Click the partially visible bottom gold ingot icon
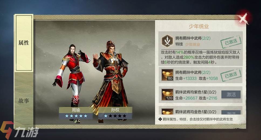The image size is (261, 140). point(167,111)
